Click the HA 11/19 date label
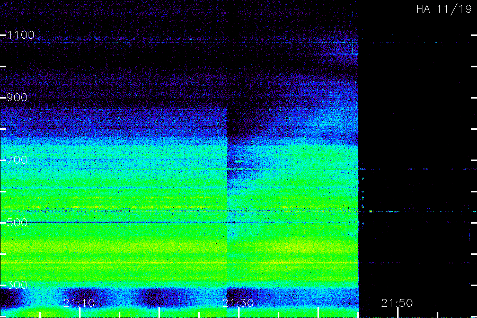 click(444, 9)
